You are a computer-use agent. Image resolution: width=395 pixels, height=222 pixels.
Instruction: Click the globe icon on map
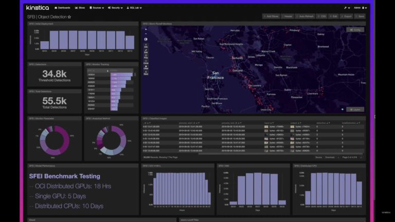(x=146, y=40)
